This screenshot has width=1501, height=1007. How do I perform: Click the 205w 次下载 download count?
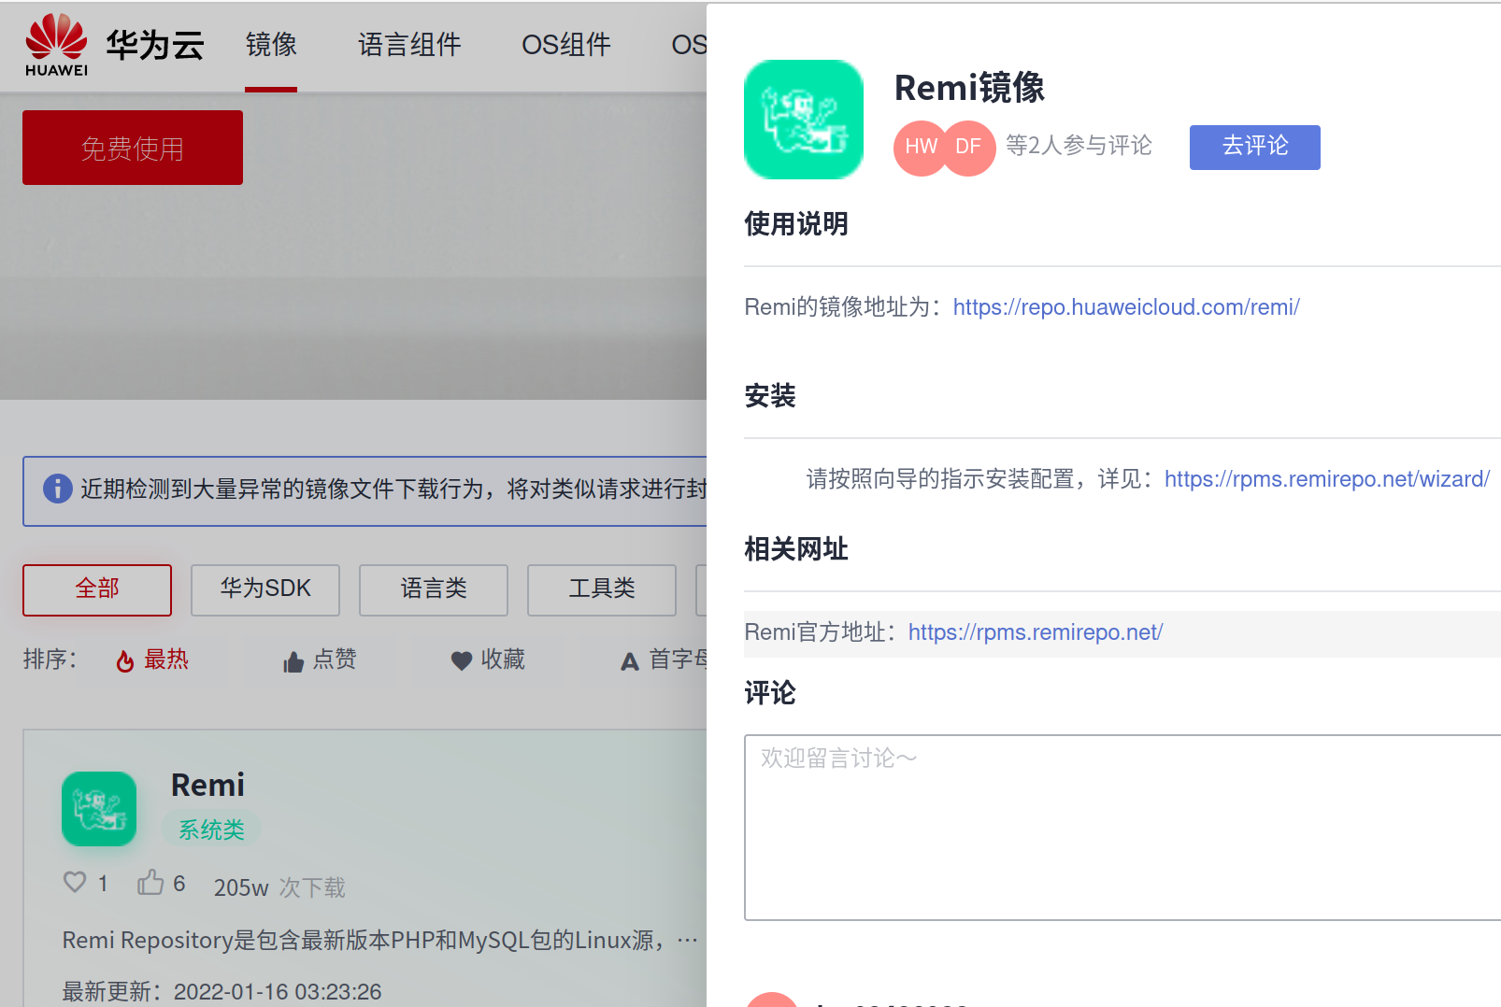coord(279,887)
